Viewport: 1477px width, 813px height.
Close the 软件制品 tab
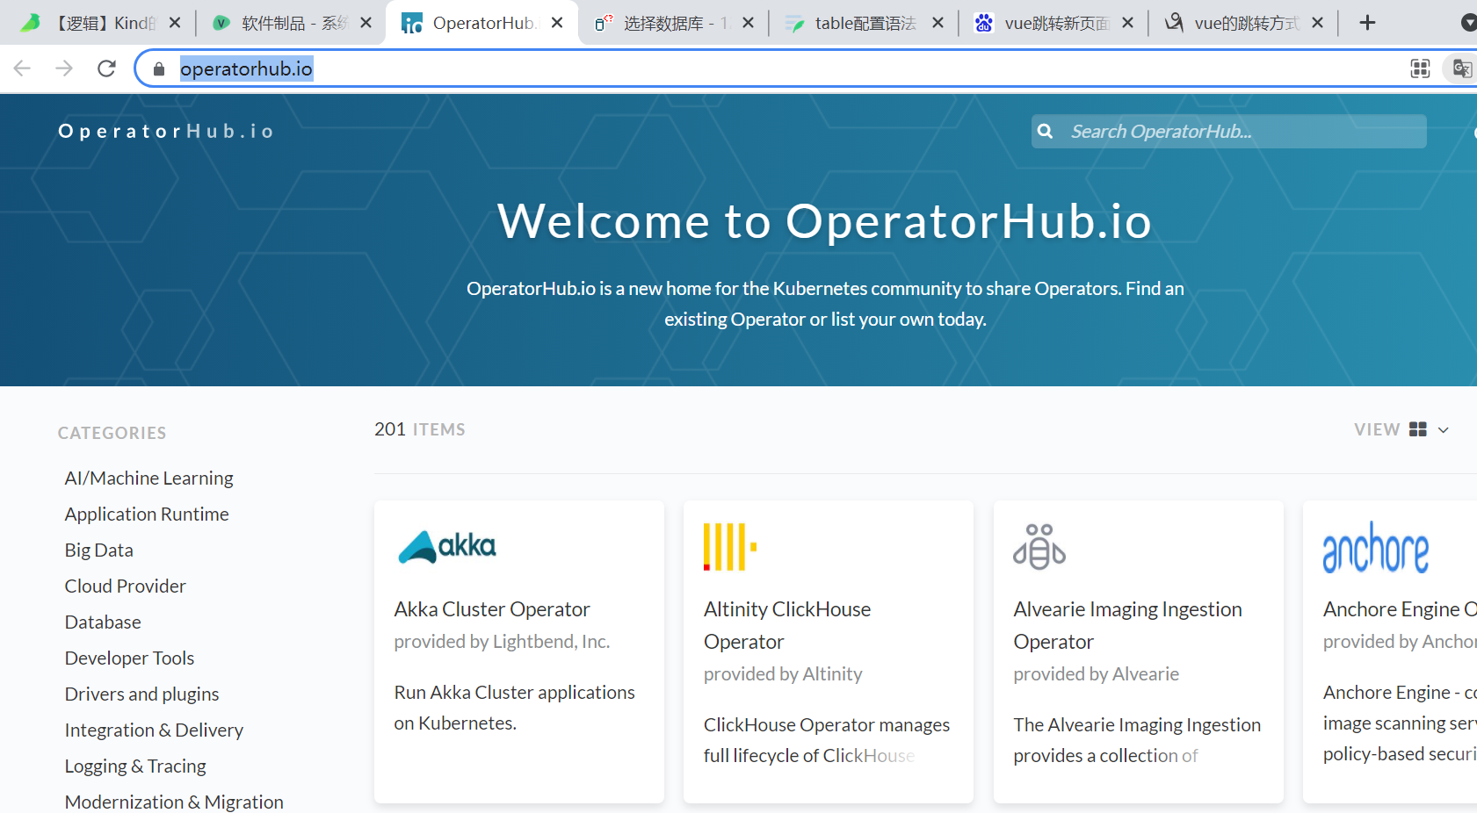pos(366,23)
